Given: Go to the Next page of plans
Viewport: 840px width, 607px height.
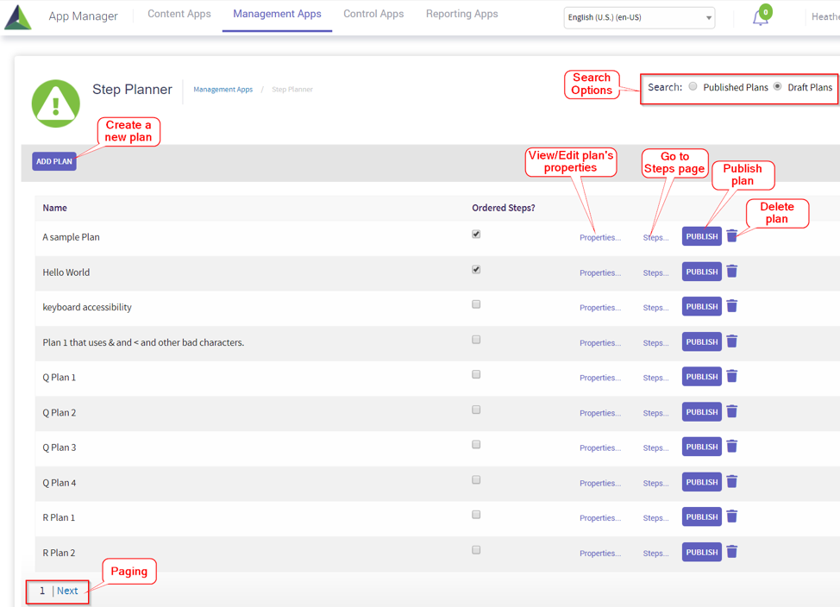Looking at the screenshot, I should [x=67, y=591].
